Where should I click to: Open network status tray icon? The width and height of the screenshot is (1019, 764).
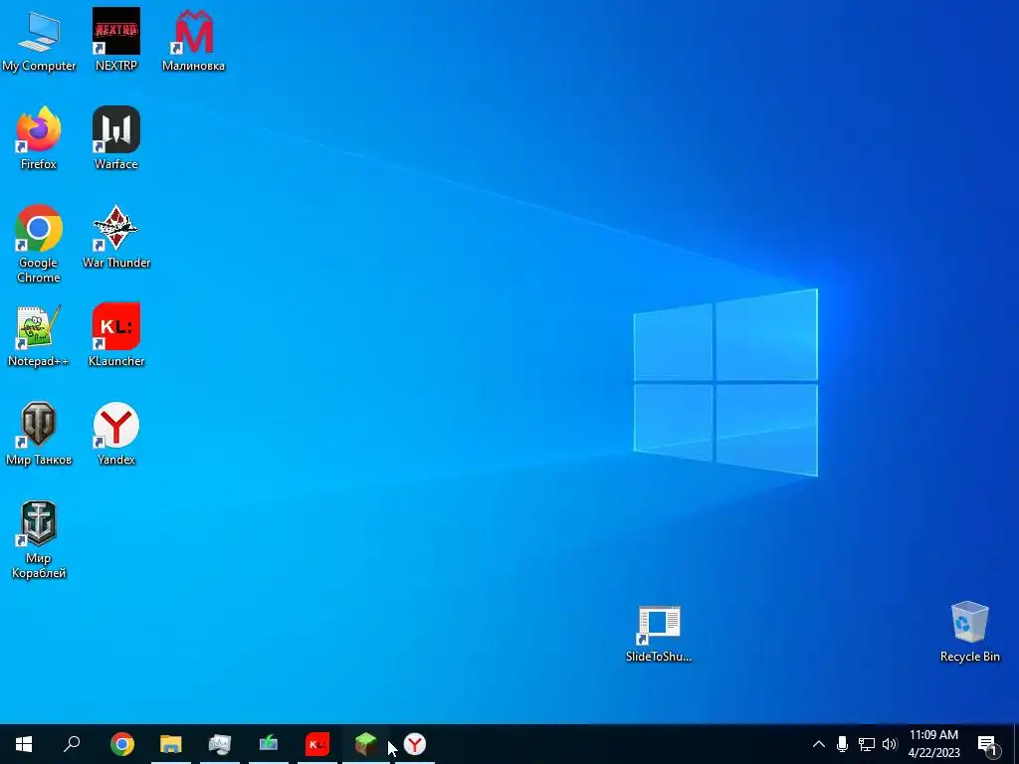(x=867, y=744)
